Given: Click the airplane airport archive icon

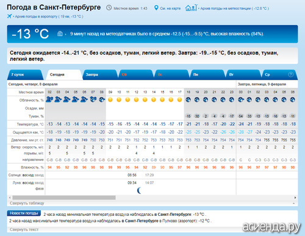Looking at the screenshot, I should click(9, 16).
